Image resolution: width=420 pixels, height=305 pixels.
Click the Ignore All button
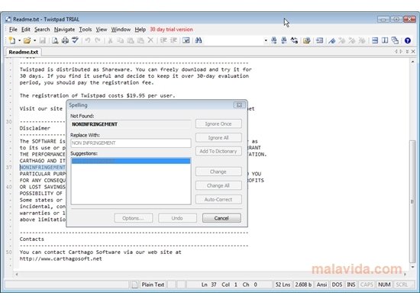[x=218, y=137]
